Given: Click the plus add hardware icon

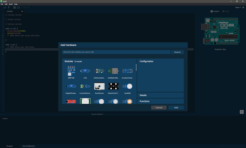Looking at the screenshot, I should (x=242, y=112).
